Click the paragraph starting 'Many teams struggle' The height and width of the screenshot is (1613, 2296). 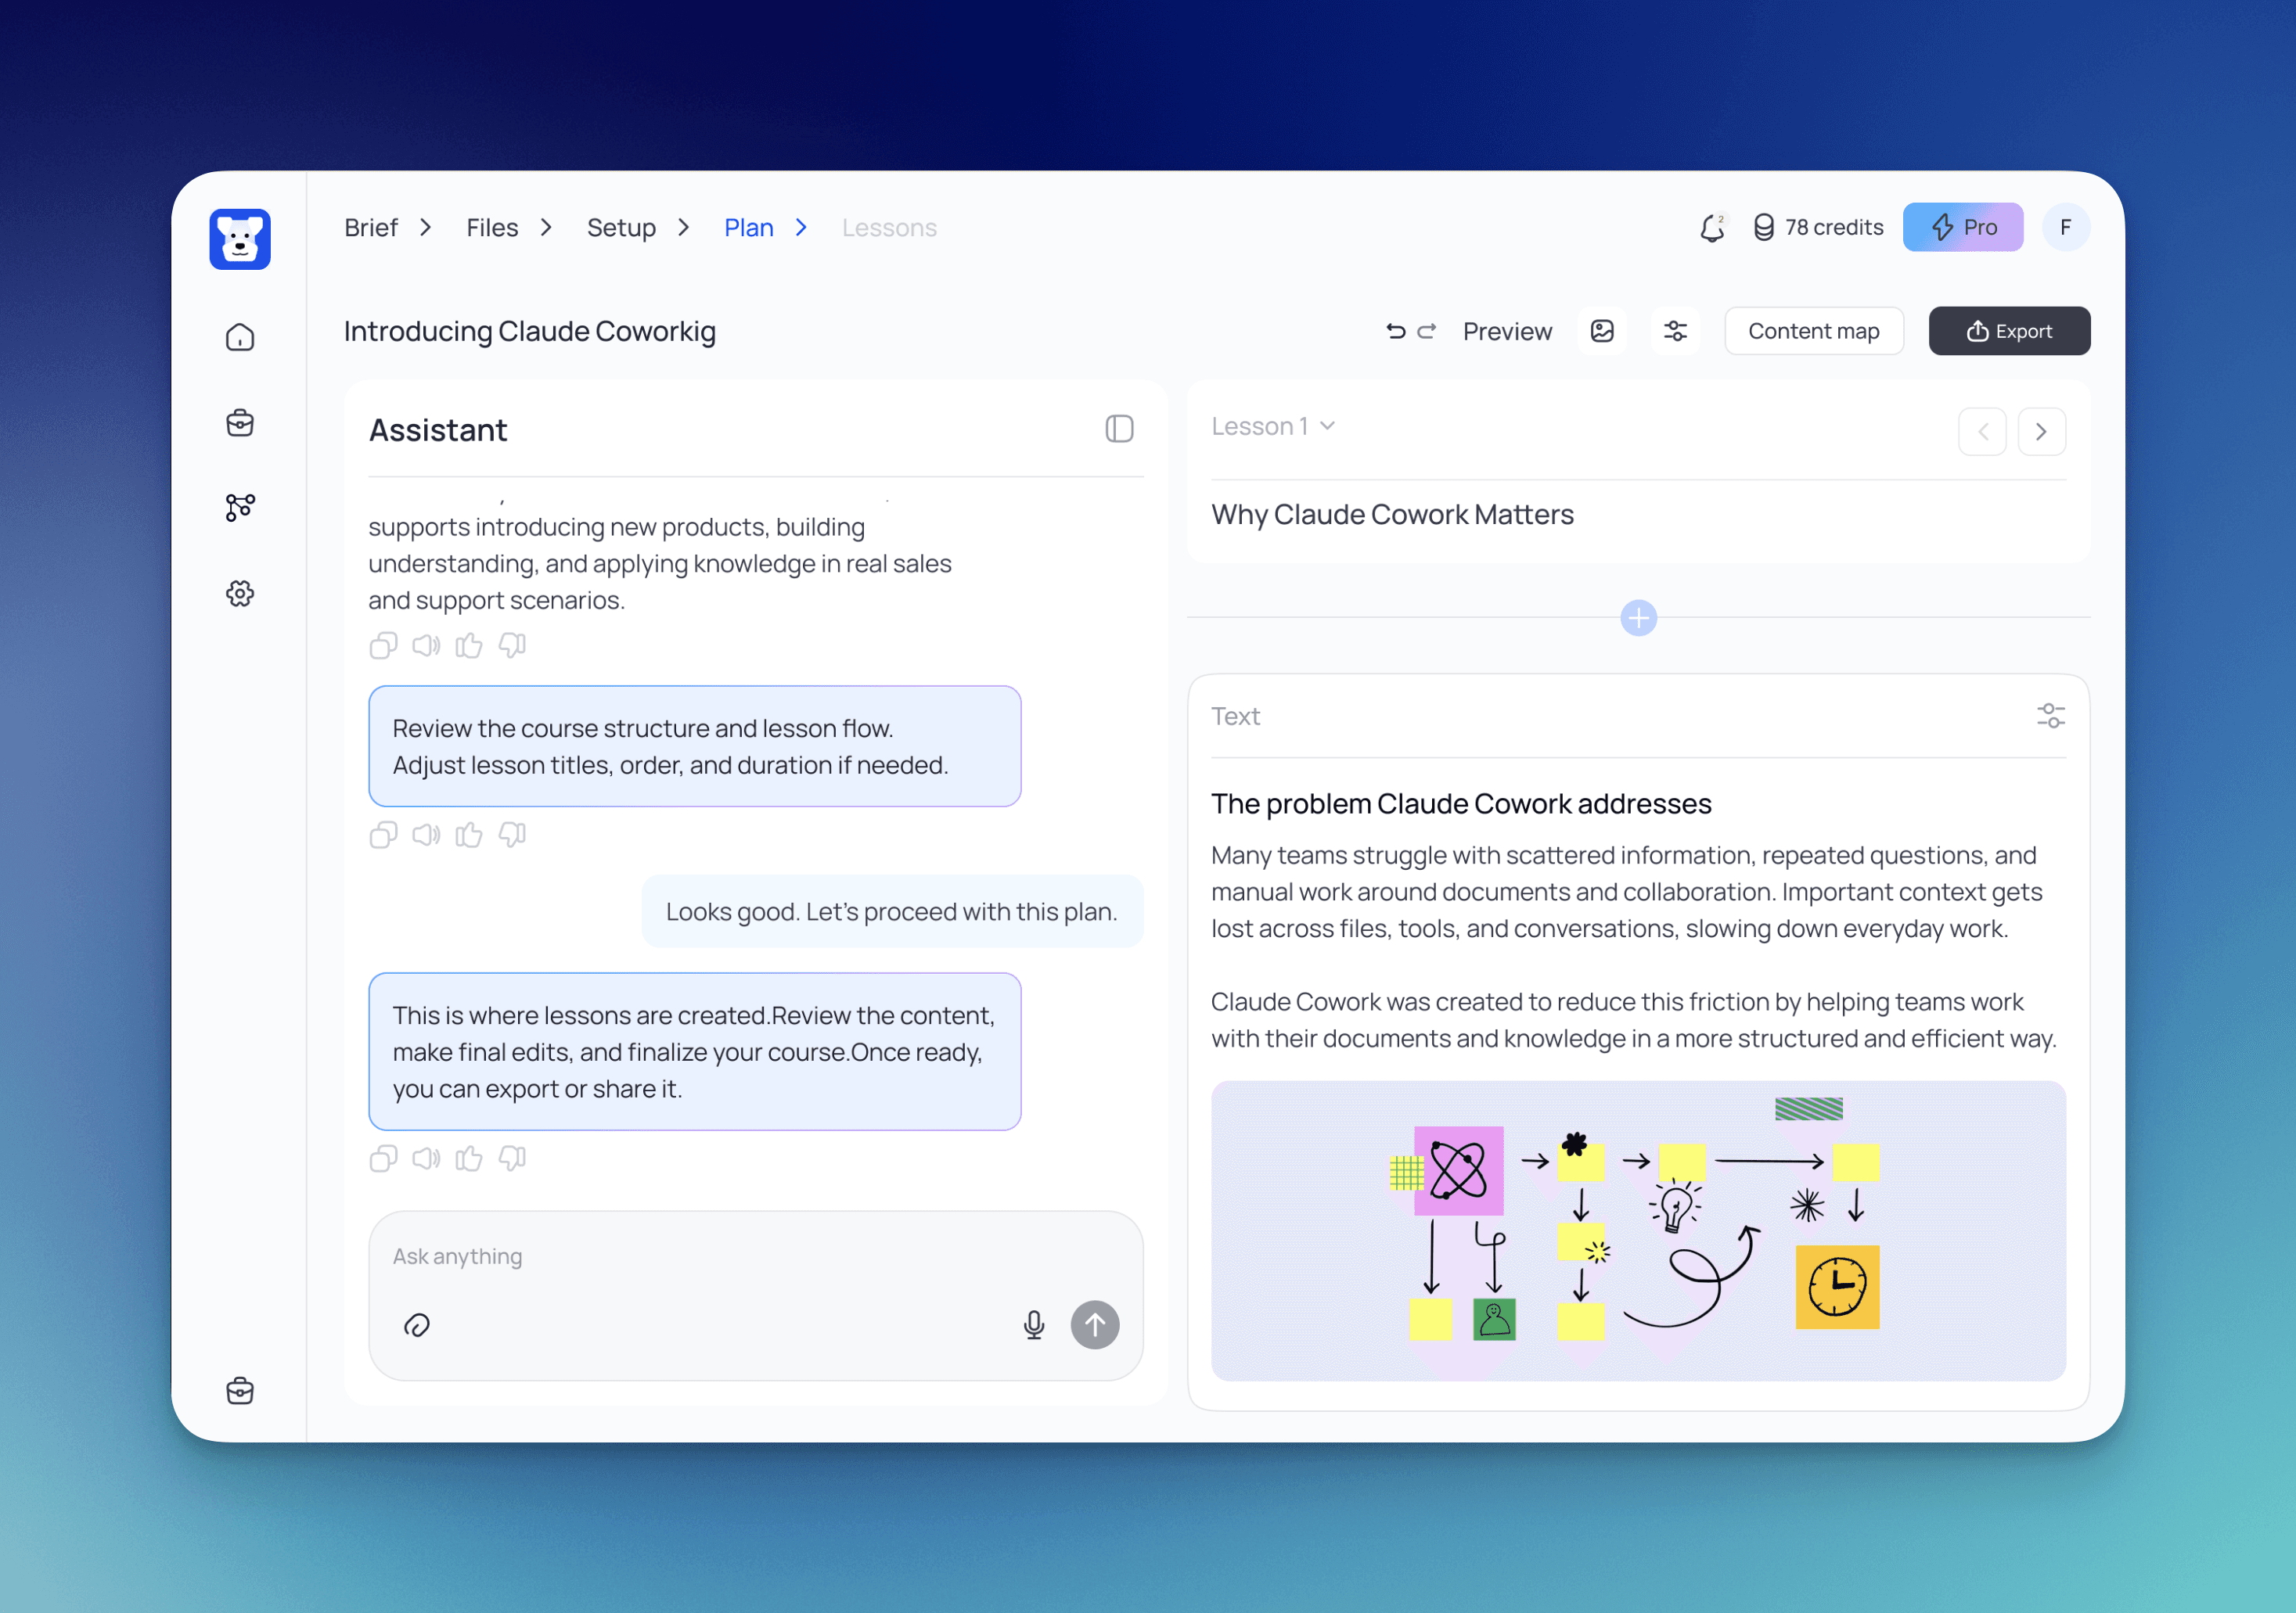click(1627, 892)
